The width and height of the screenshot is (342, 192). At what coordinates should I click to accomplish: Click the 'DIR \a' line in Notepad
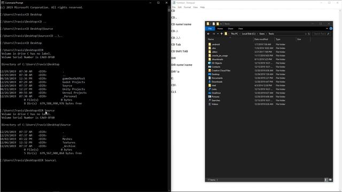point(175,71)
